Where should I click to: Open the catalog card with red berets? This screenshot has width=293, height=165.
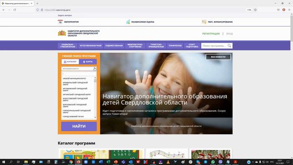211,154
